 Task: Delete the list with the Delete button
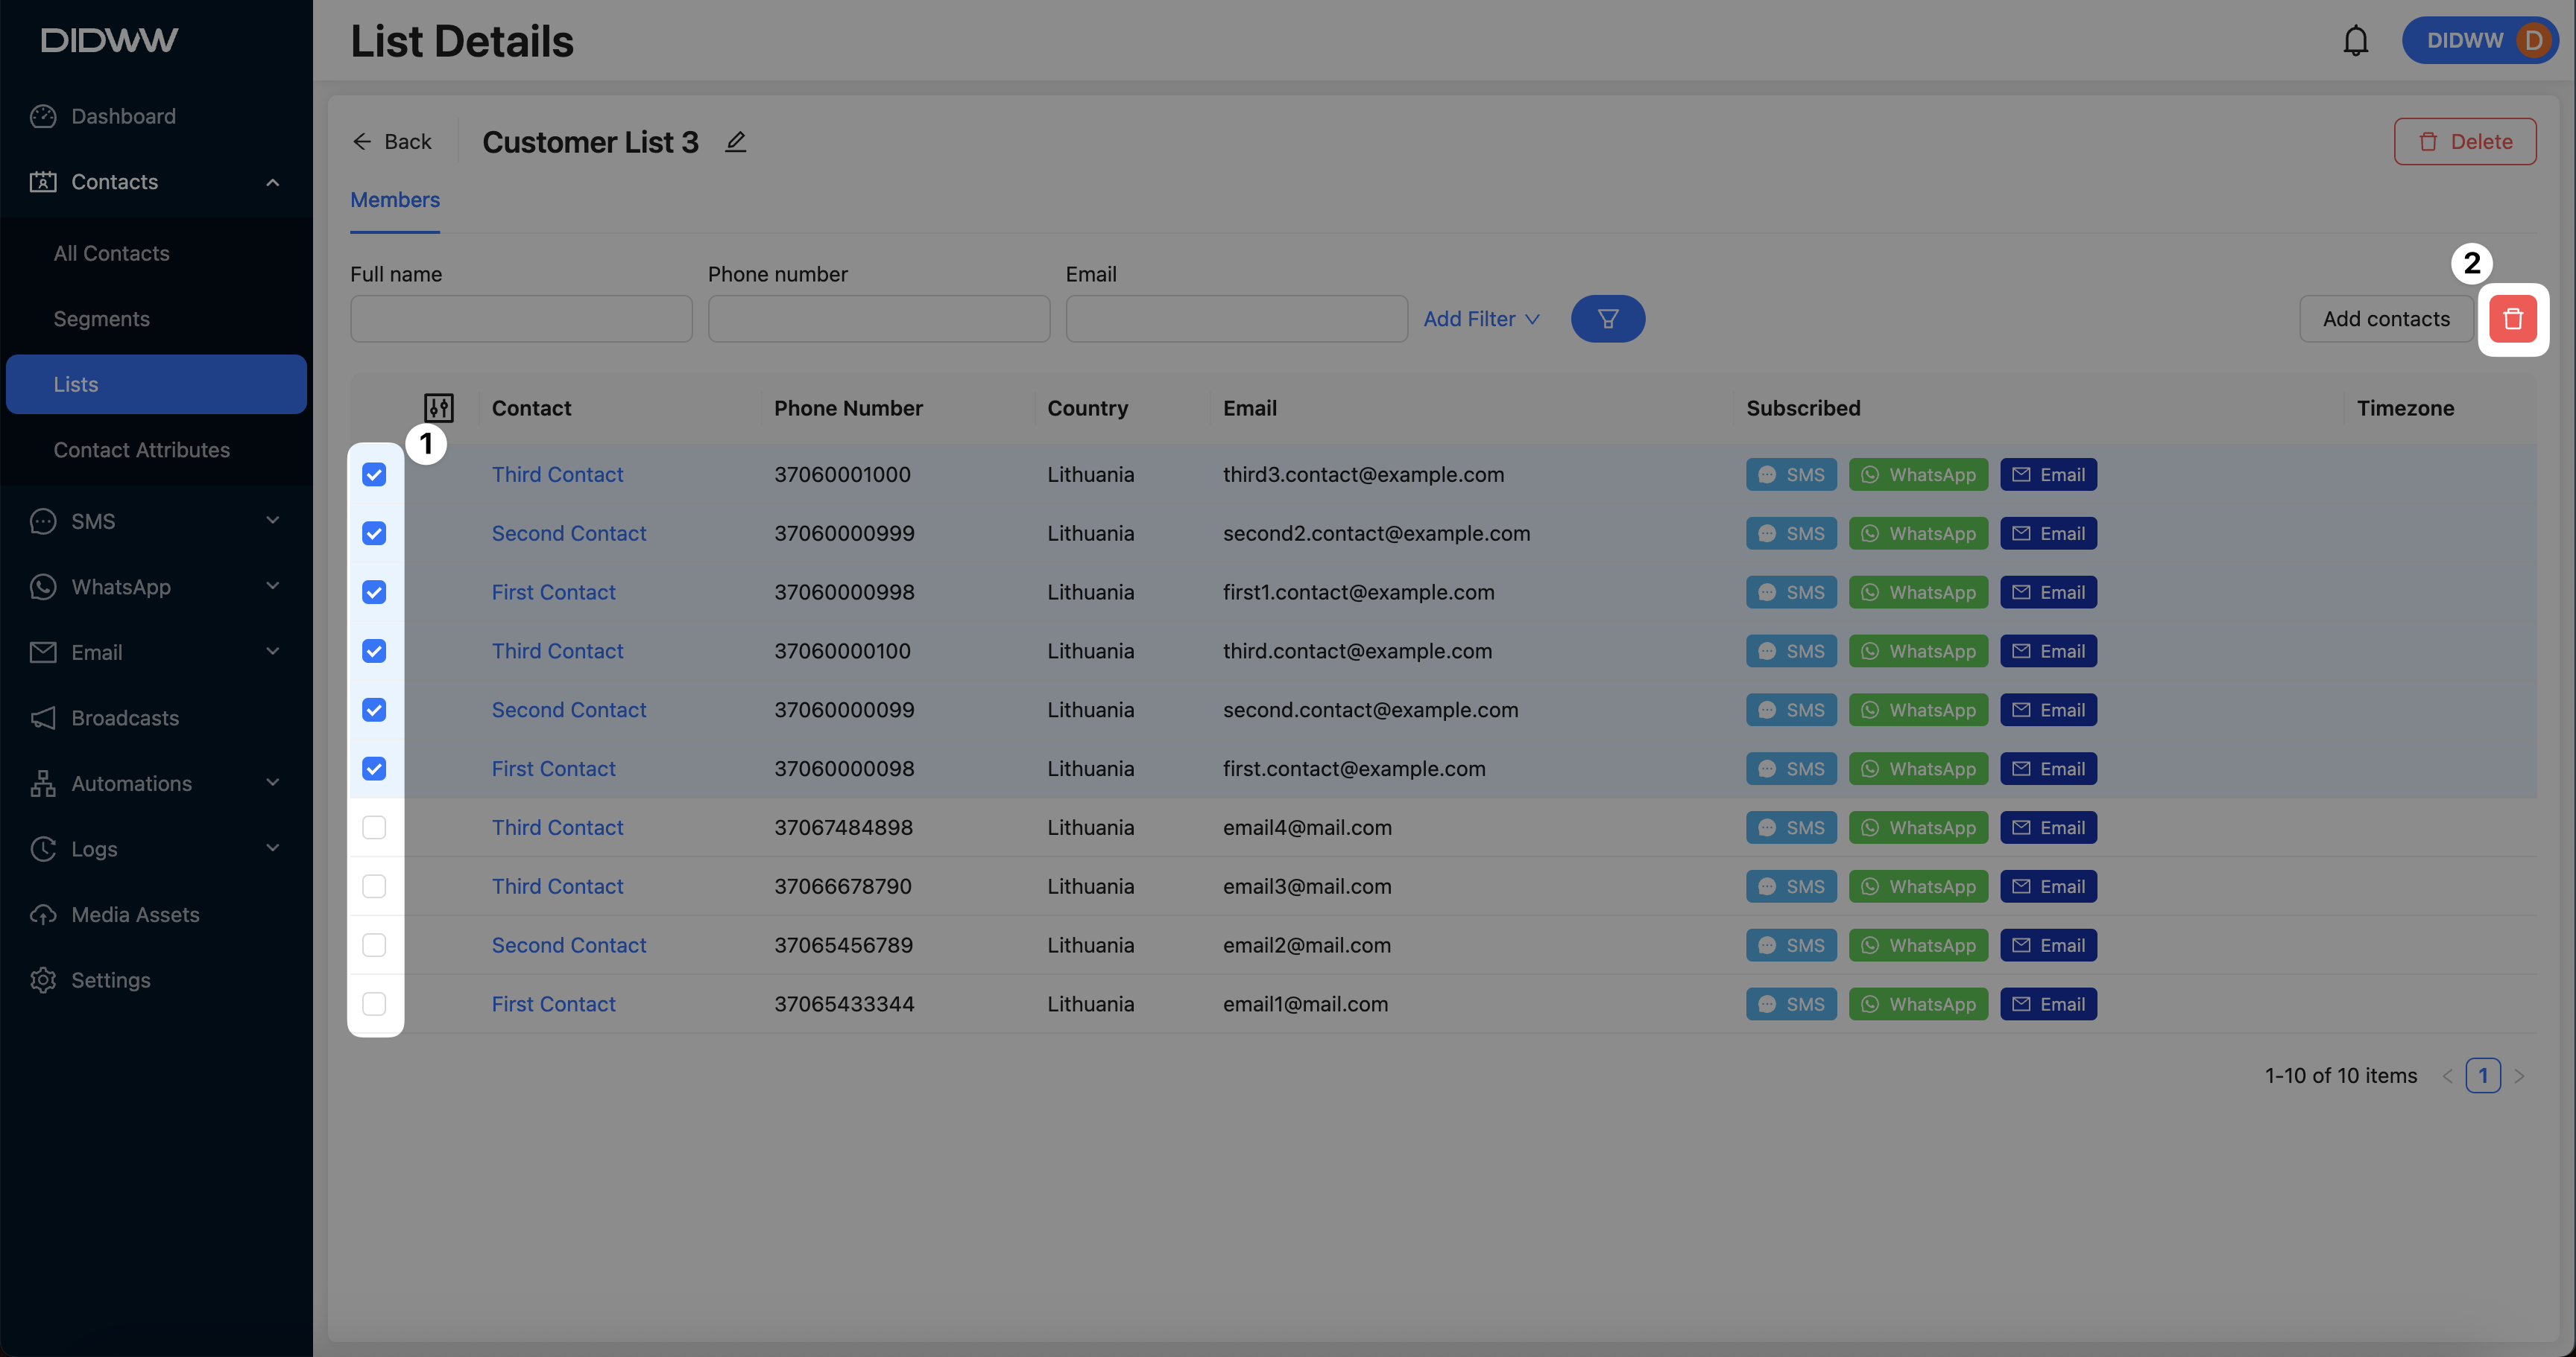2464,142
